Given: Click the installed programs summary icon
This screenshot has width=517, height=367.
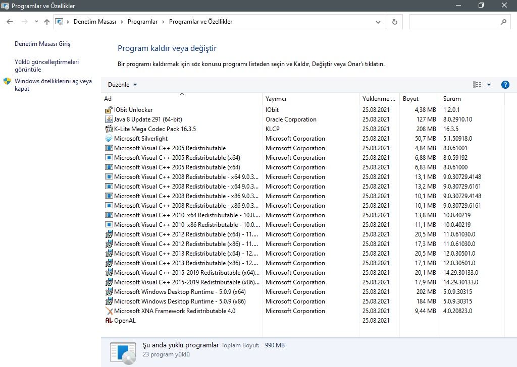Looking at the screenshot, I should point(123,353).
